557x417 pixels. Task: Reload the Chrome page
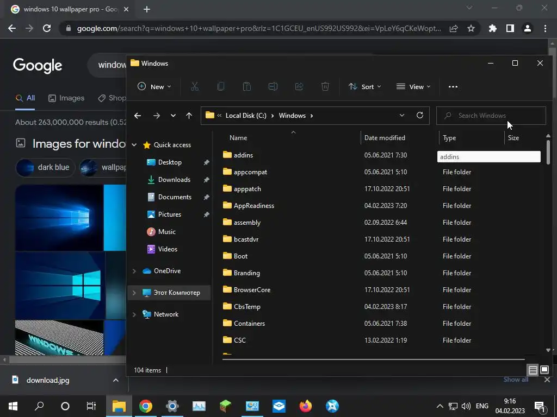pyautogui.click(x=47, y=28)
